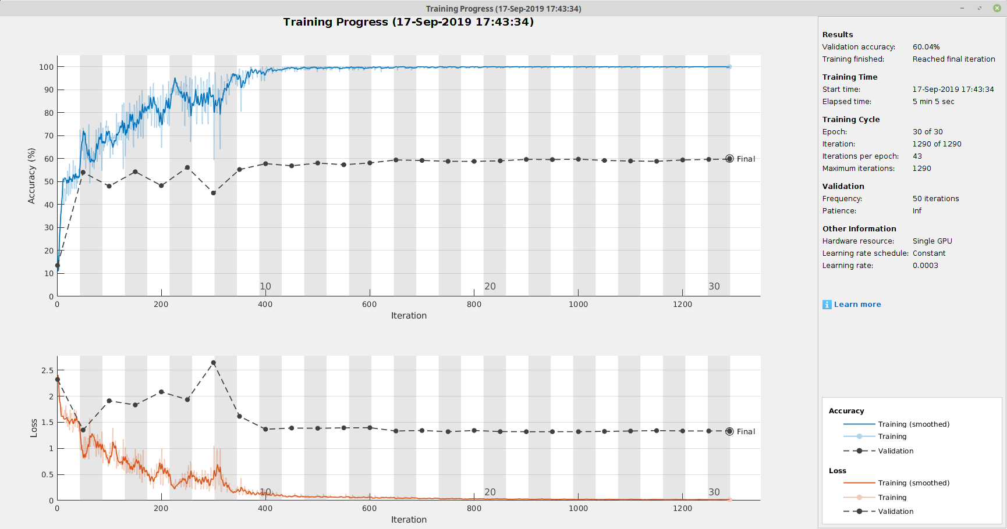Click epoch 20 label in the accuracy plot
This screenshot has width=1007, height=529.
(490, 286)
